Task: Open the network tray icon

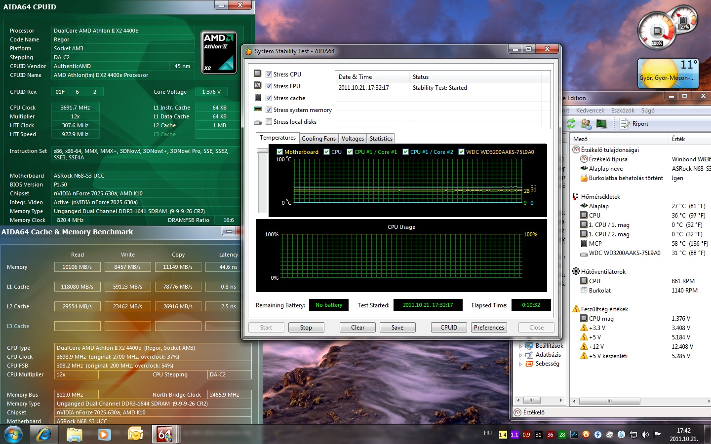Action: [633, 435]
